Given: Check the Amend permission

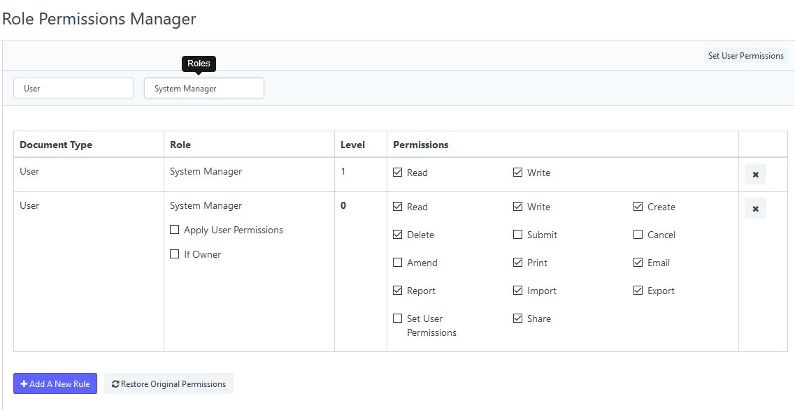Looking at the screenshot, I should pos(398,263).
